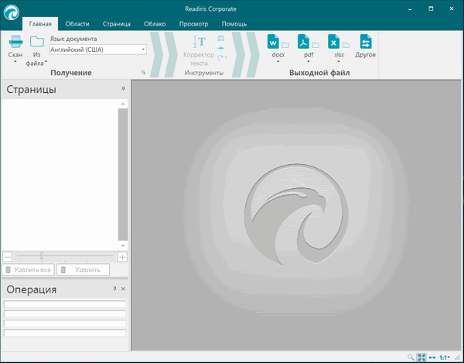The height and width of the screenshot is (363, 464).
Task: Click the first Операция progress bar
Action: tap(64, 304)
